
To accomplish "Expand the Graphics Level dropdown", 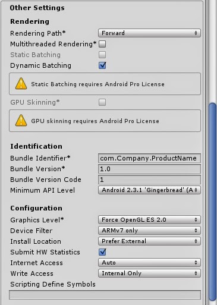I will click(x=149, y=220).
